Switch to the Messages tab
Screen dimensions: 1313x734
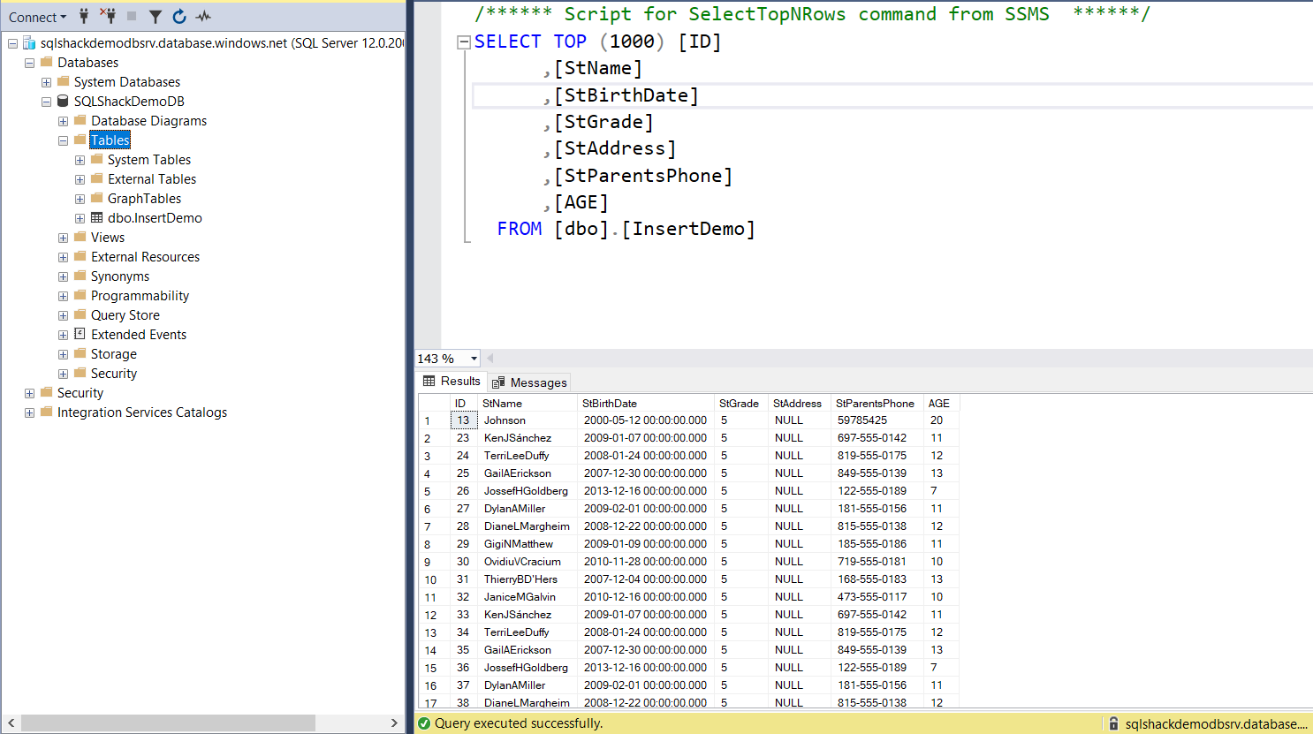click(529, 382)
